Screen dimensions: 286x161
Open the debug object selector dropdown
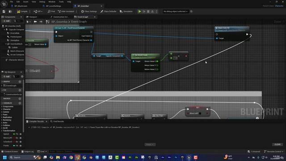point(175,12)
